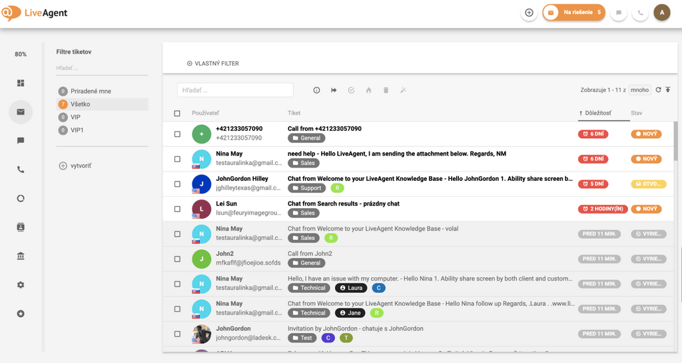
Task: Click the Používateľ column header
Action: coord(205,113)
